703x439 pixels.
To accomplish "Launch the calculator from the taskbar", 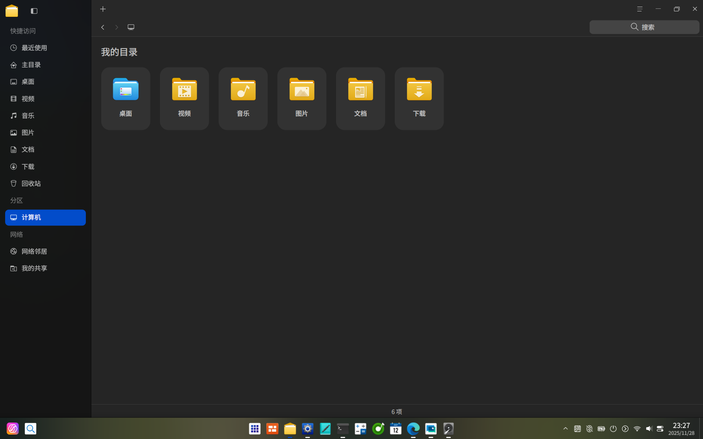I will pos(360,428).
